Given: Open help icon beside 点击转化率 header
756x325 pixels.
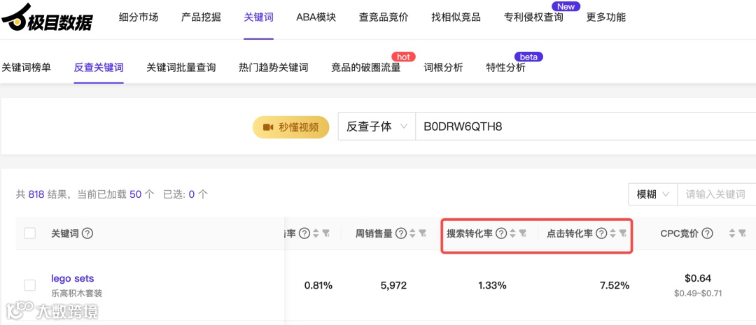Looking at the screenshot, I should pyautogui.click(x=601, y=233).
